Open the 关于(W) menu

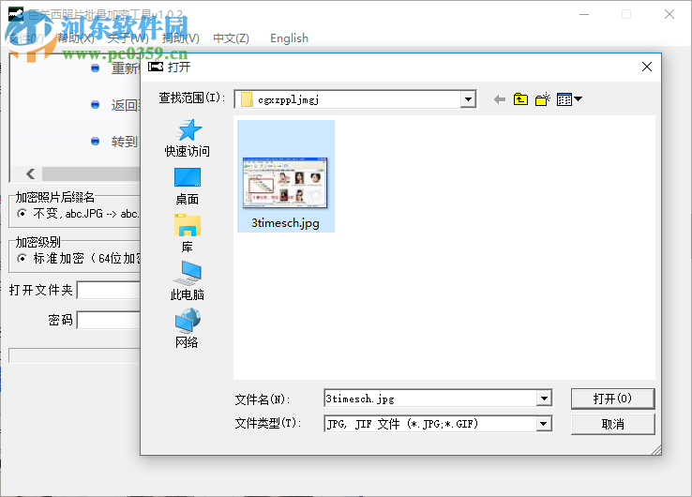tap(128, 38)
